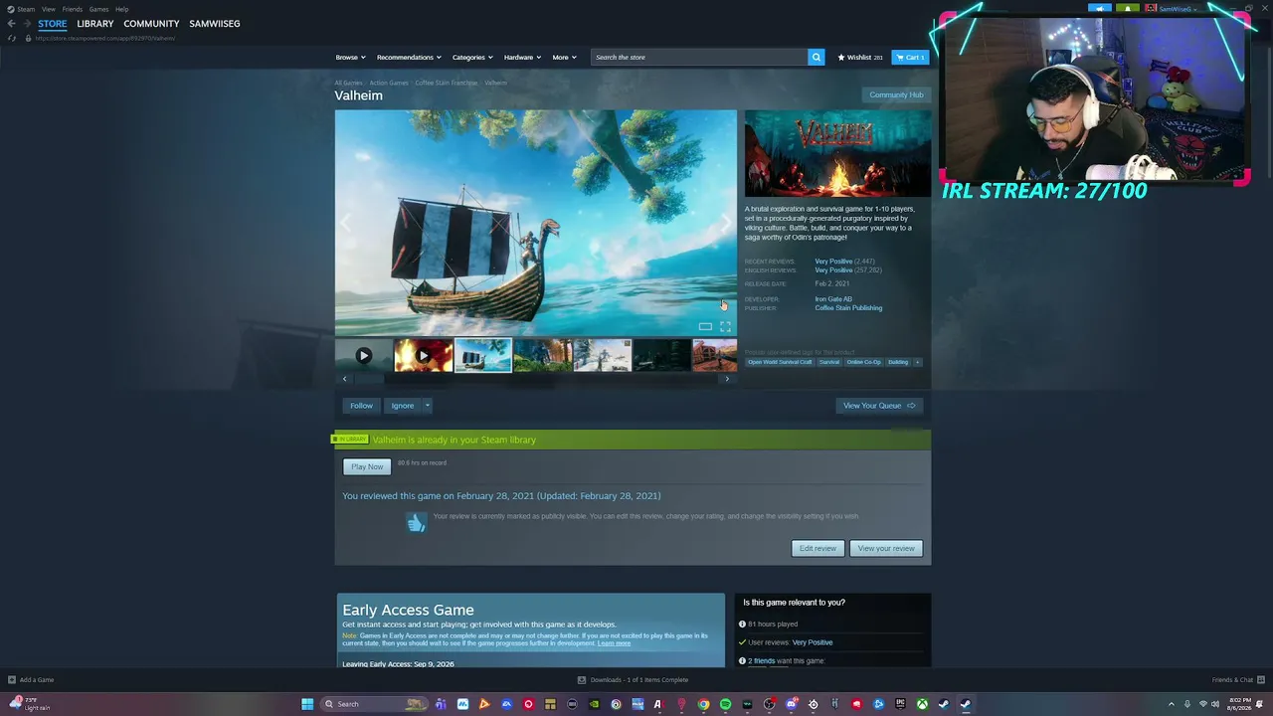Click the Learn more early access link
The image size is (1273, 716).
(614, 643)
